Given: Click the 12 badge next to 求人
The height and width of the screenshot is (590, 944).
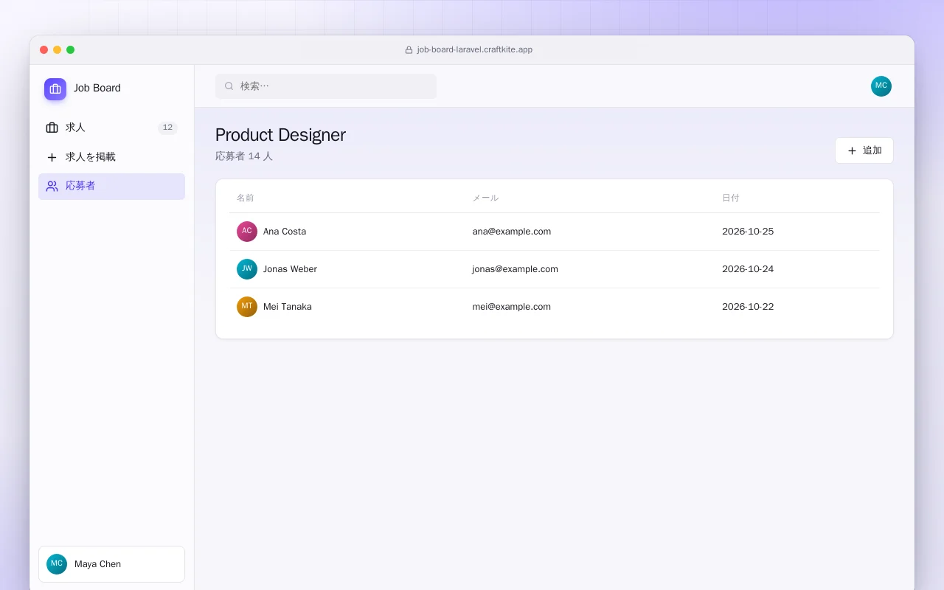Looking at the screenshot, I should click(167, 128).
